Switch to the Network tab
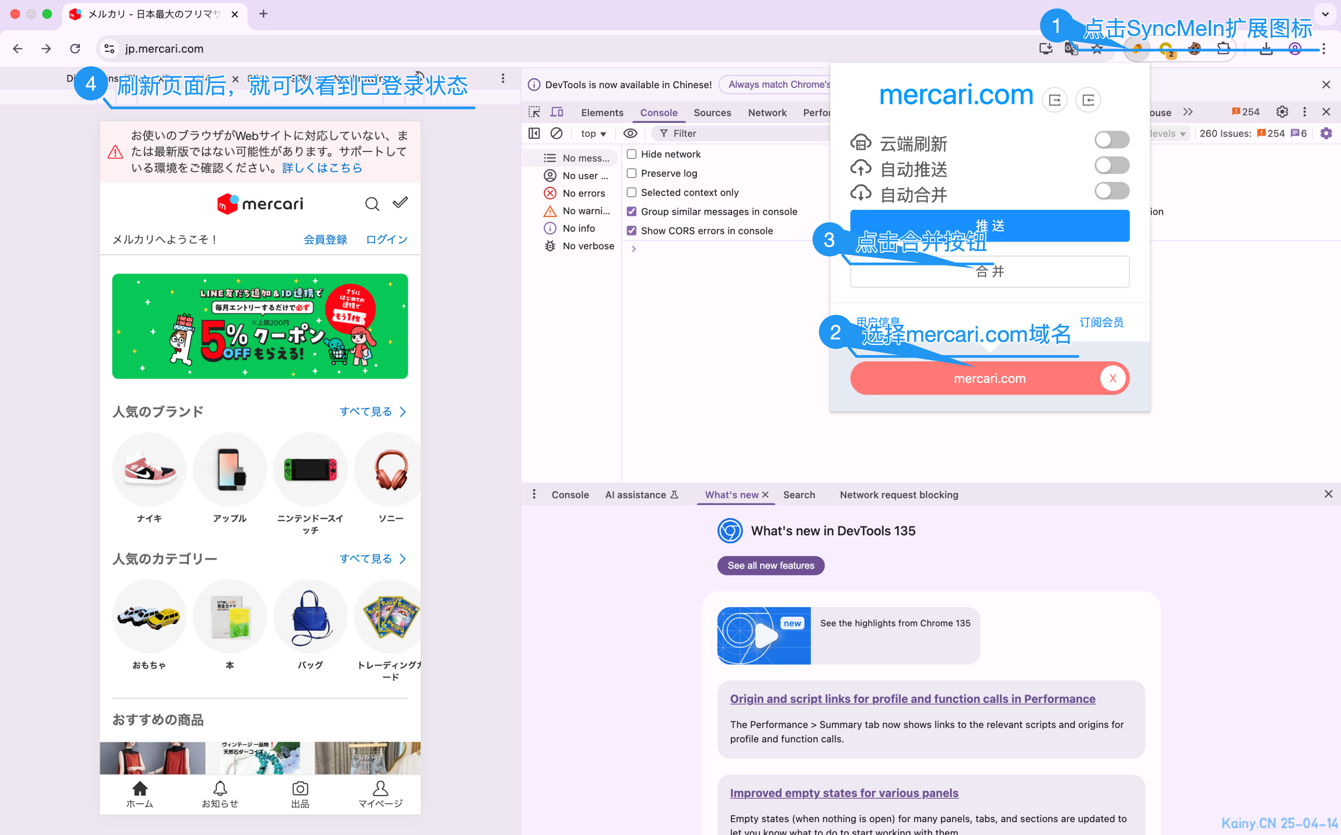Image resolution: width=1341 pixels, height=835 pixels. pyautogui.click(x=767, y=113)
